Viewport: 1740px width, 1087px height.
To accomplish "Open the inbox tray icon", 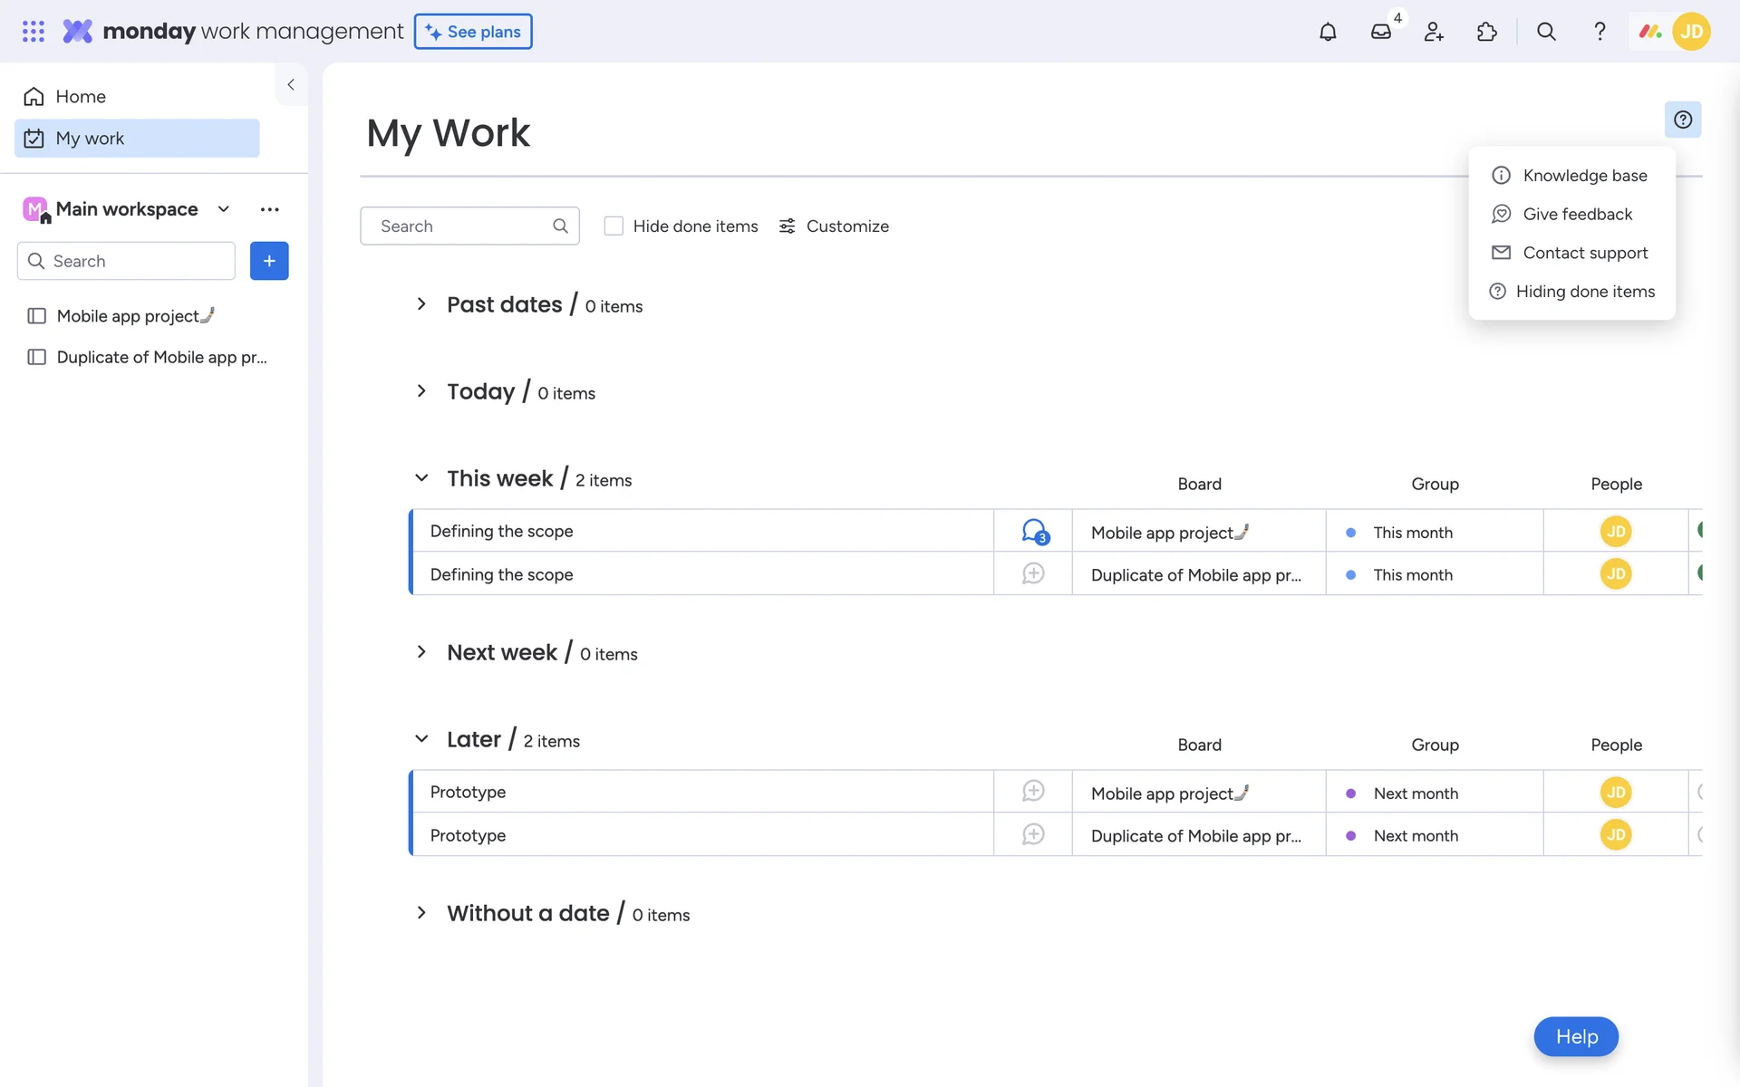I will [1380, 32].
